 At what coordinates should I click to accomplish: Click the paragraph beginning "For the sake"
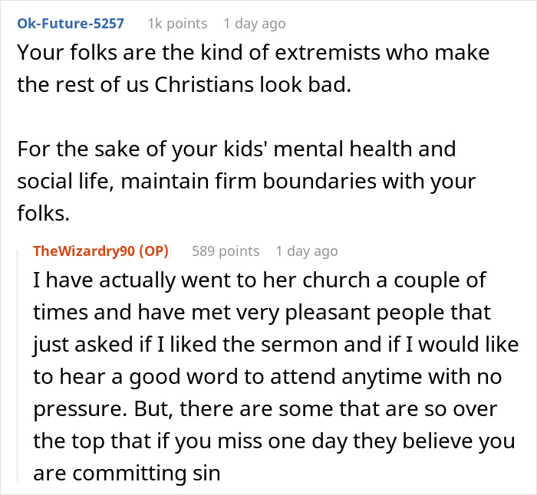[x=245, y=182]
